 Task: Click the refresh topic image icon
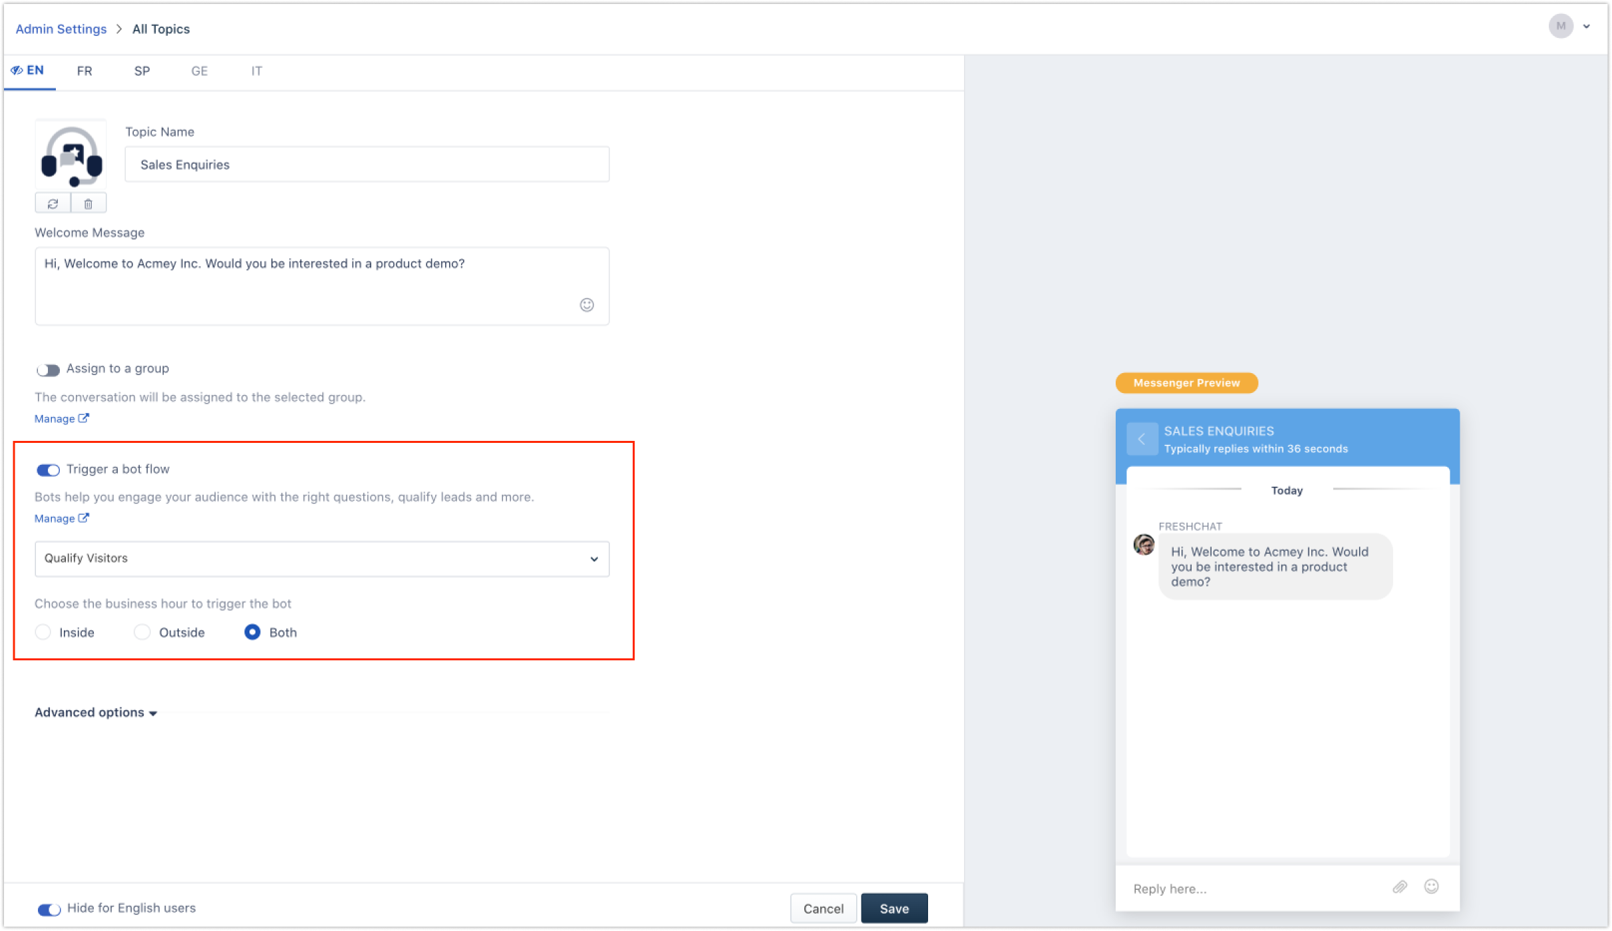pos(53,203)
